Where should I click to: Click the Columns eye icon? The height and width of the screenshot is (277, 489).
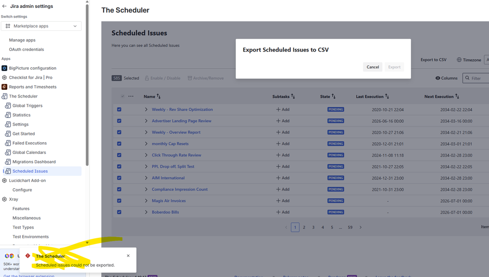438,78
